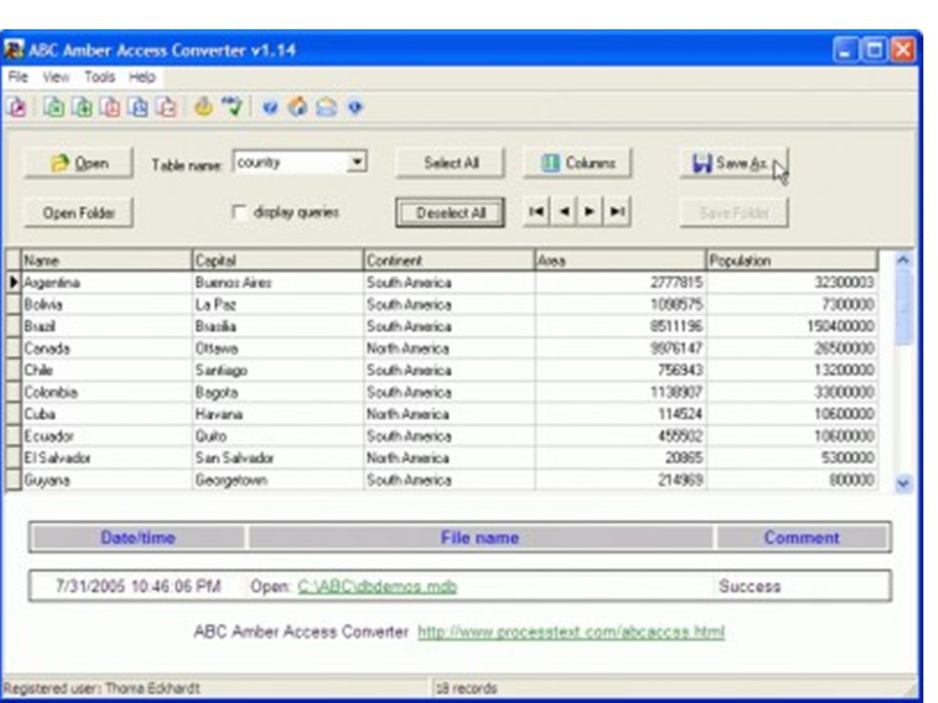The width and height of the screenshot is (938, 703).
Task: Click the Georgetown capital cell
Action: (x=278, y=480)
